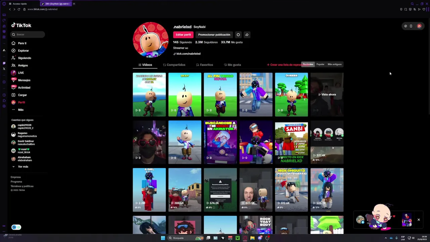Open the 2.3M Seguidores list
This screenshot has width=430, height=242.
206,42
